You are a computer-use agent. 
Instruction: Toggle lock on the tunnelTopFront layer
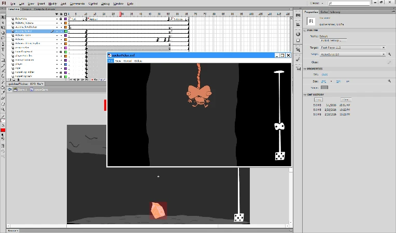point(61,51)
